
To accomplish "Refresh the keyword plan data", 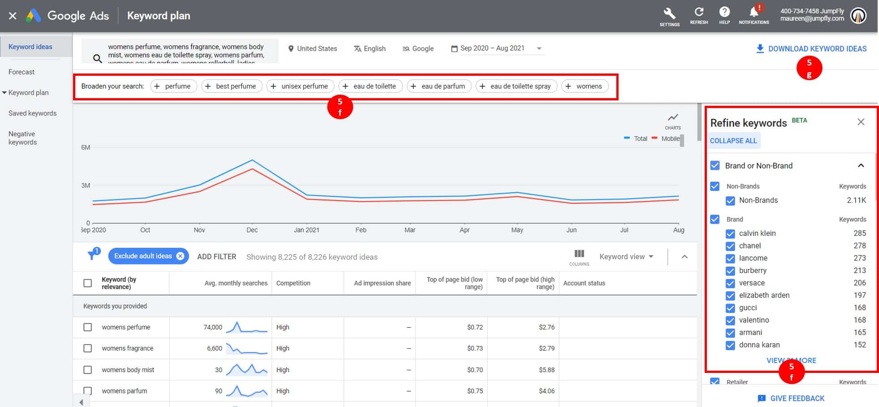I will pyautogui.click(x=699, y=15).
